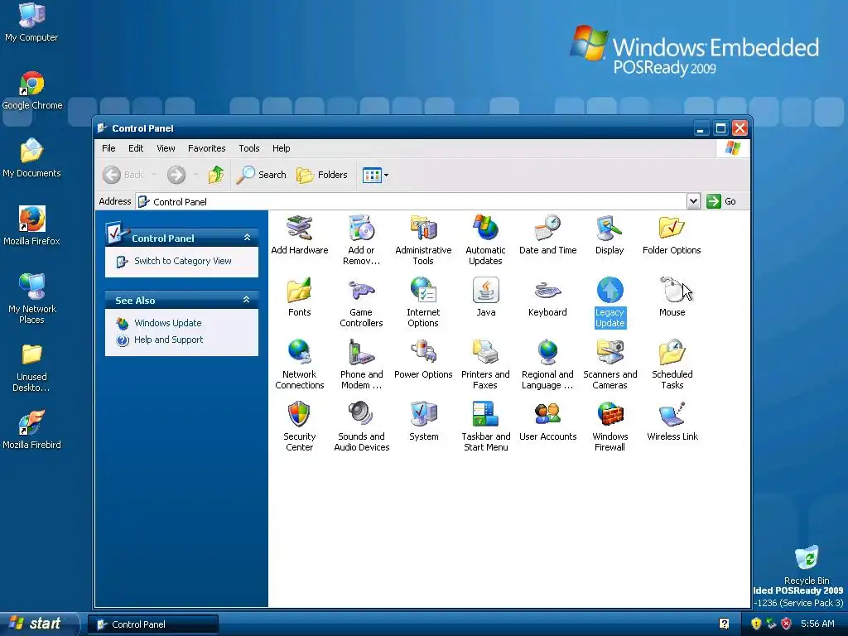Open Add or Remove Programs icon
848x636 pixels.
click(x=361, y=240)
